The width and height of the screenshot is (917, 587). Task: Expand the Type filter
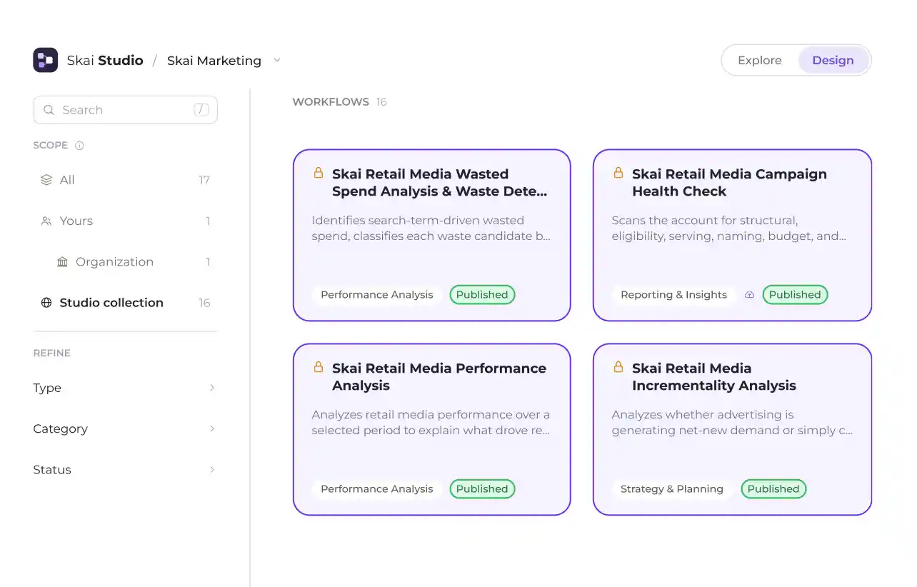[x=125, y=388]
